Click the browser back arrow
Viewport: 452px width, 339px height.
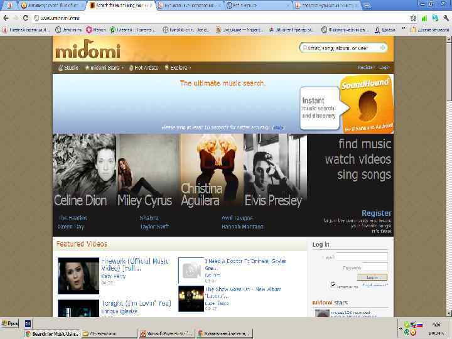coord(6,18)
